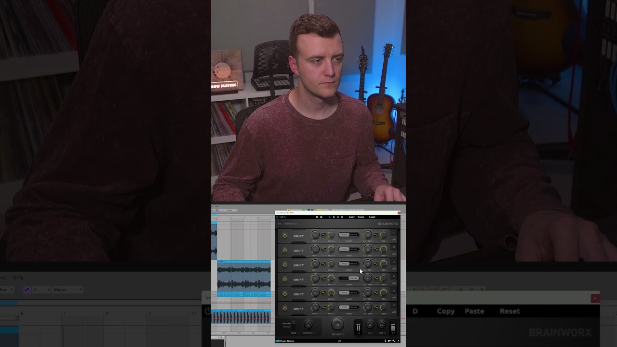Remove the second DRIFT module with its X
Viewport: 617px width, 347px height.
click(394, 247)
